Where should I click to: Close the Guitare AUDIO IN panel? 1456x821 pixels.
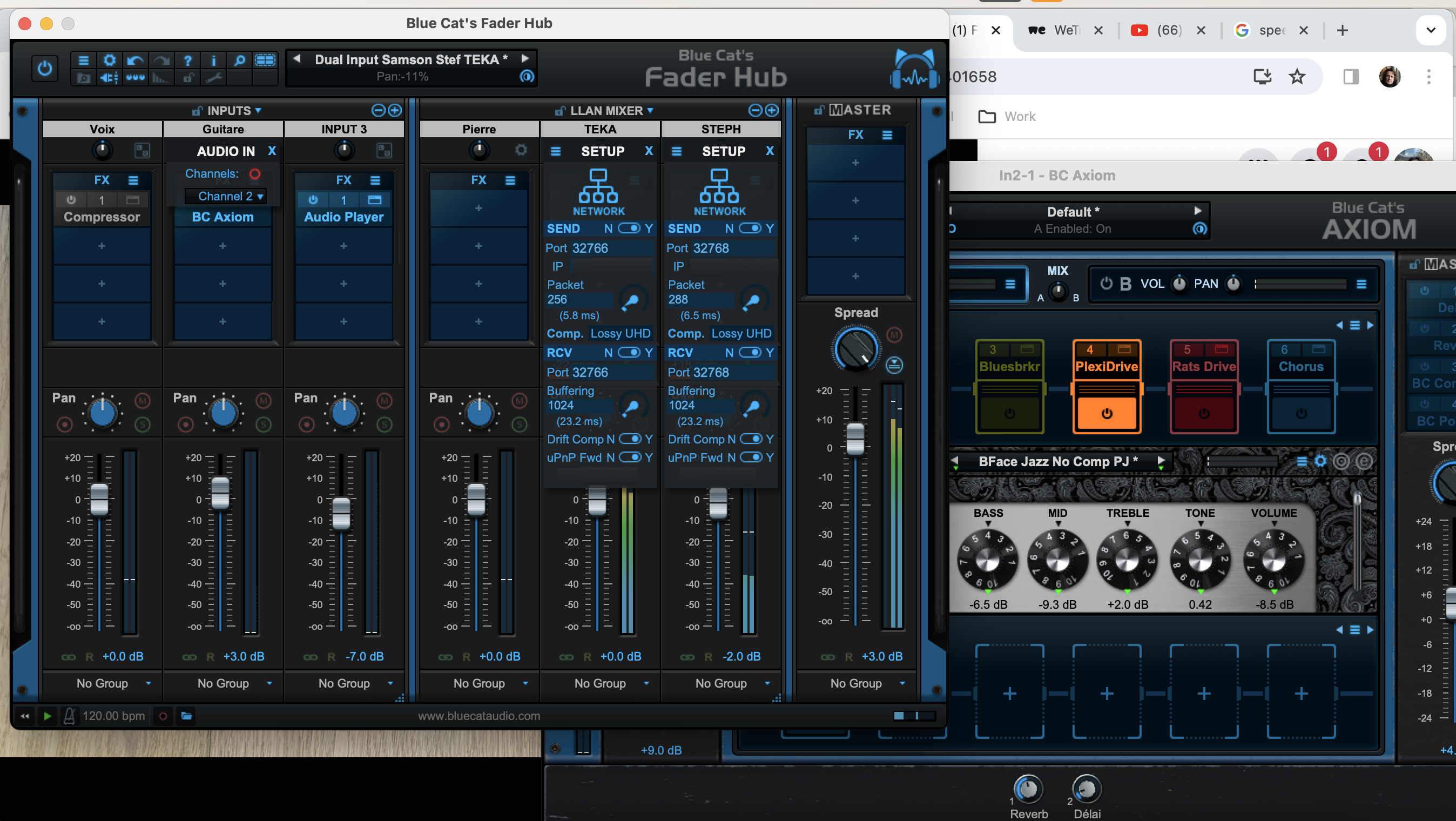tap(272, 151)
